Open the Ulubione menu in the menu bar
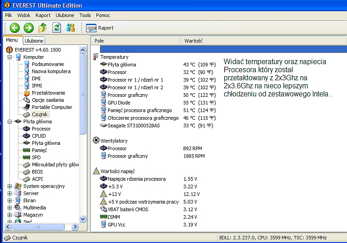The width and height of the screenshot is (347, 243). coord(65,15)
